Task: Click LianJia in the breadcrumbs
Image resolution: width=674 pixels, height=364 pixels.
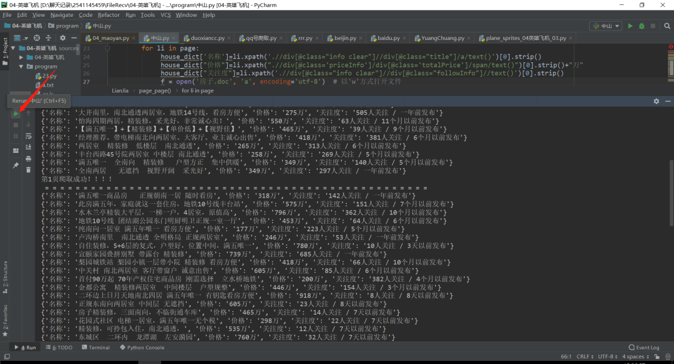Action: [120, 91]
